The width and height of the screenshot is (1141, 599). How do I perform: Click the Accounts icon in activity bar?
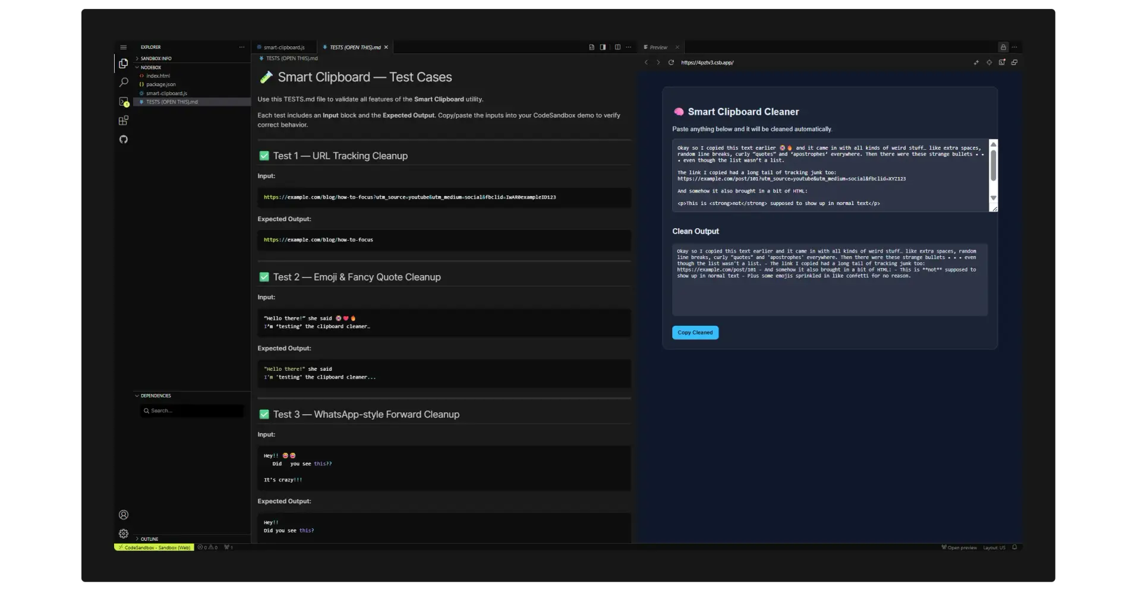(x=124, y=515)
